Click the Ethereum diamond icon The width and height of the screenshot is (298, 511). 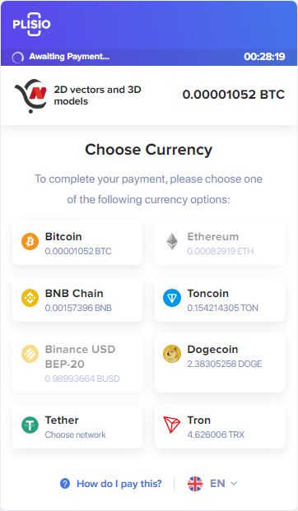click(x=172, y=241)
